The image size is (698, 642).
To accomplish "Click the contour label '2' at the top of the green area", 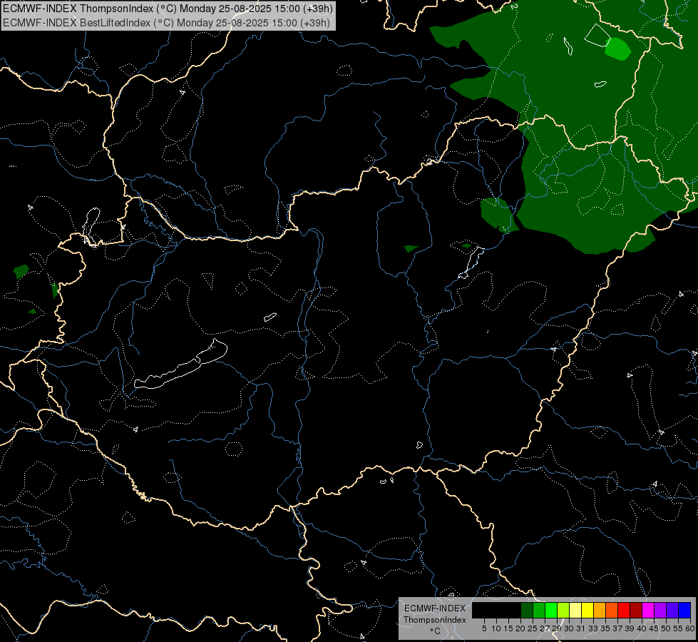I will (x=514, y=6).
